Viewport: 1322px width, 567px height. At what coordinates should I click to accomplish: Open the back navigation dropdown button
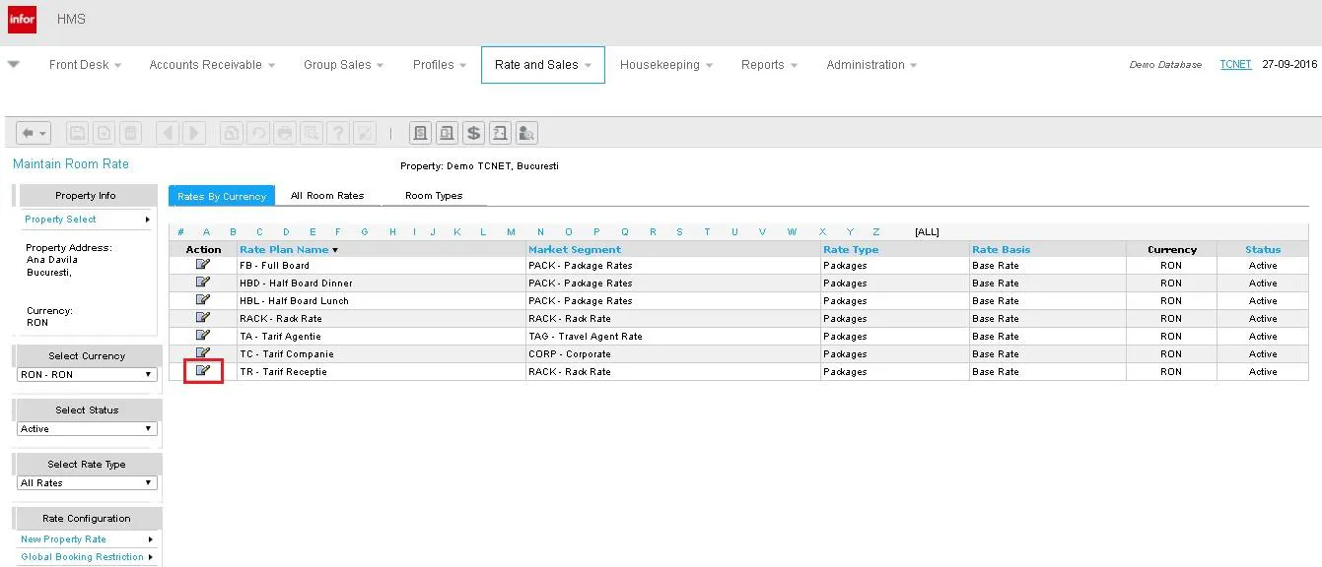click(x=34, y=133)
